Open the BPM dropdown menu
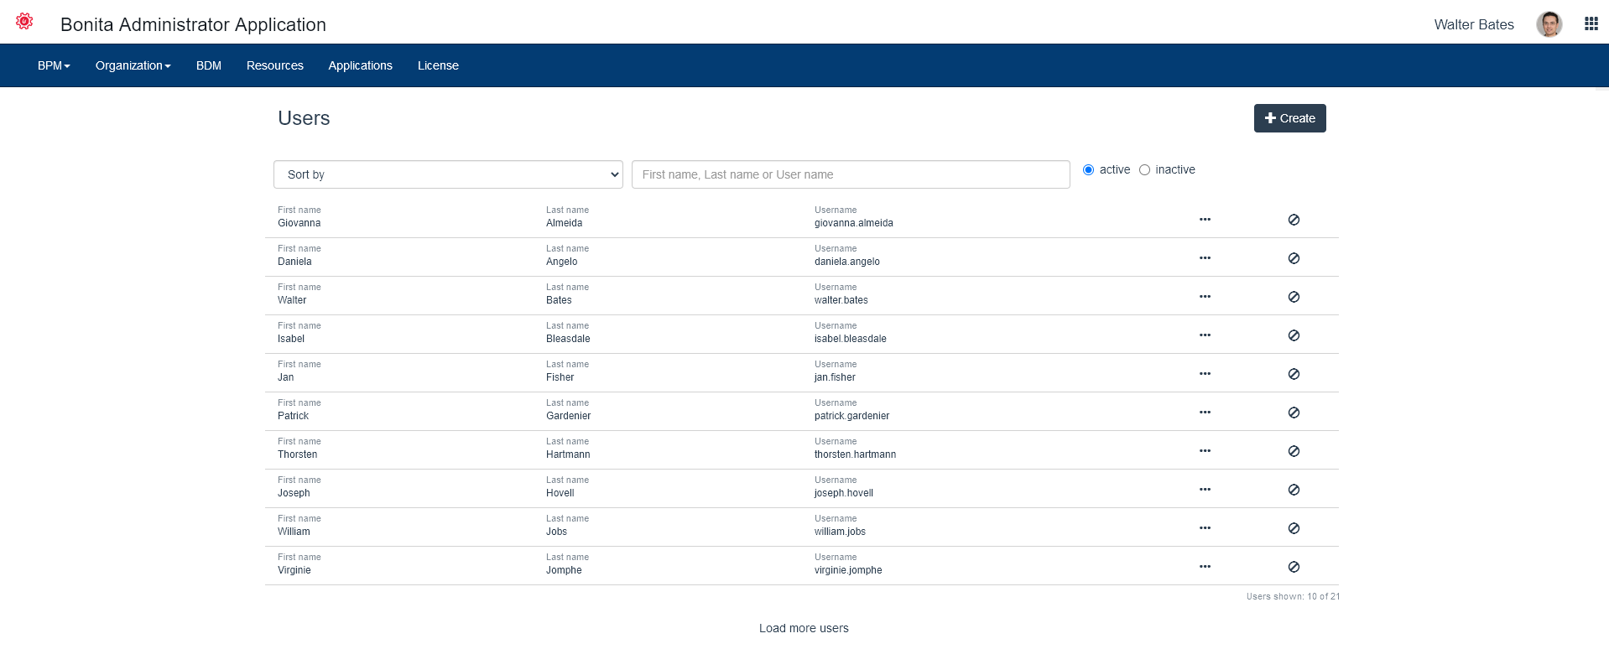Image resolution: width=1609 pixels, height=649 pixels. [x=54, y=65]
